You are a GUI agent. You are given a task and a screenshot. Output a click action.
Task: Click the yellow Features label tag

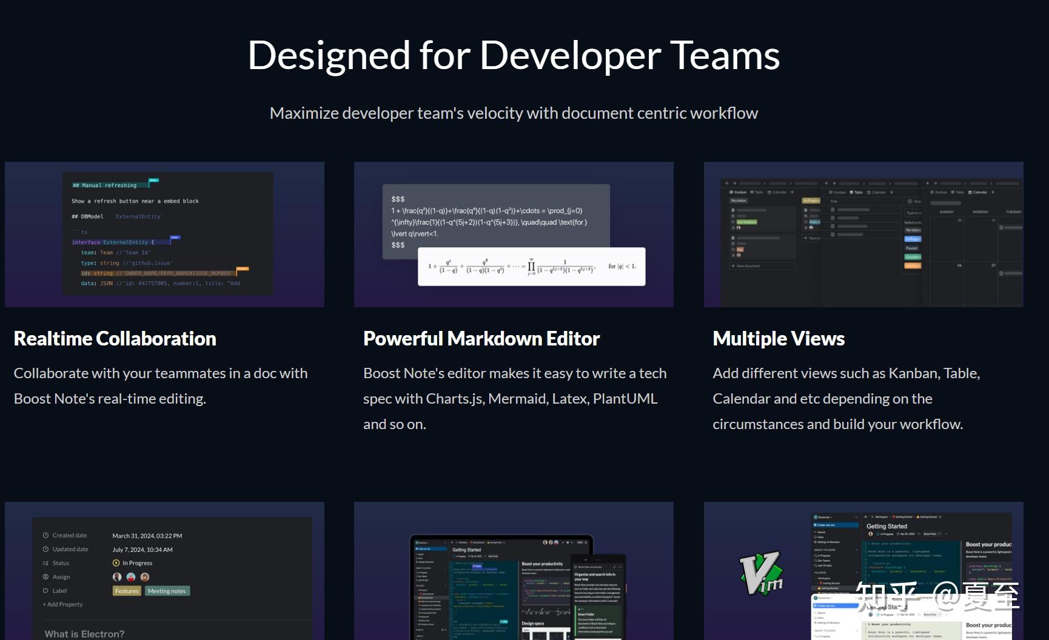point(127,591)
